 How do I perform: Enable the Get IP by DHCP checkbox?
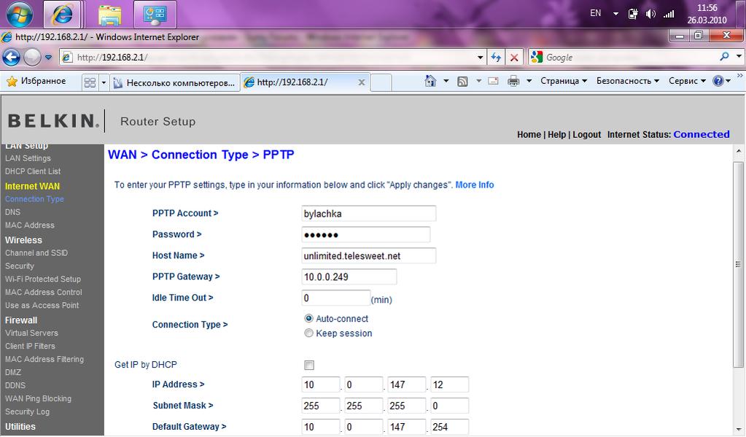309,365
